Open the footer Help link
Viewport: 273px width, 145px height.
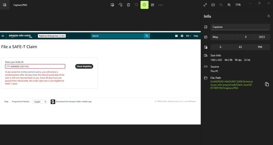click(x=6, y=101)
